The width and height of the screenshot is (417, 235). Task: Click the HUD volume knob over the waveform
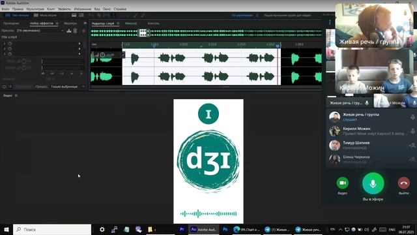tap(102, 55)
